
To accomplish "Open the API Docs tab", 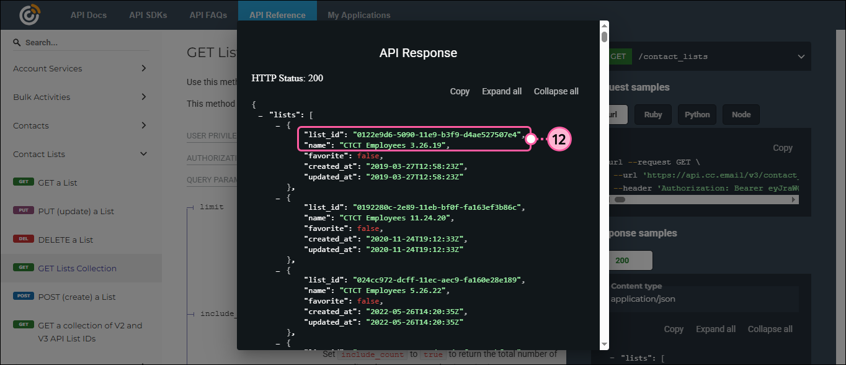I will click(x=88, y=15).
